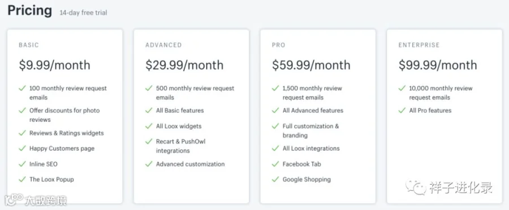This screenshot has height=210, width=509.
Task: Click the $9.99/month price
Action: 54,65
